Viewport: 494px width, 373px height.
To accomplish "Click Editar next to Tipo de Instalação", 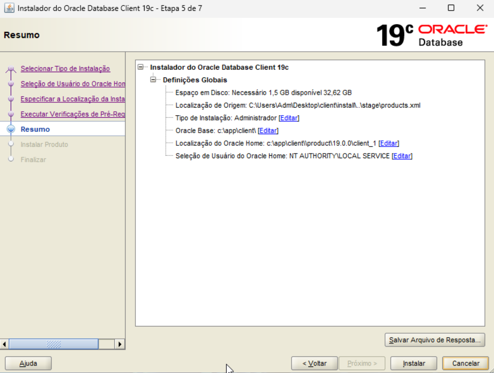I will pyautogui.click(x=289, y=118).
